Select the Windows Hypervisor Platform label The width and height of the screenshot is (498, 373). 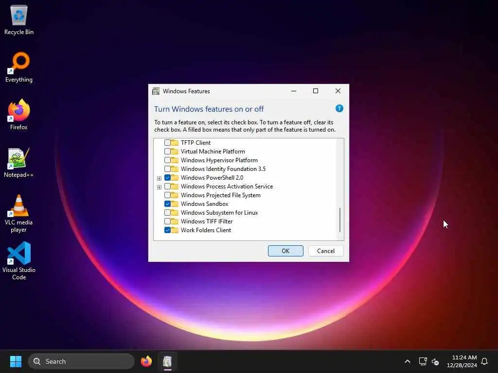(219, 160)
